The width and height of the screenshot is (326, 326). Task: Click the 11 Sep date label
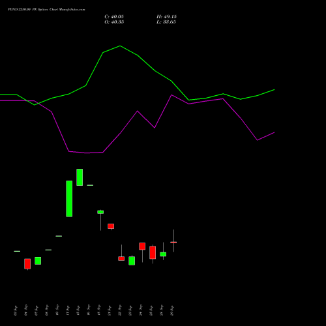pyautogui.click(x=68, y=310)
